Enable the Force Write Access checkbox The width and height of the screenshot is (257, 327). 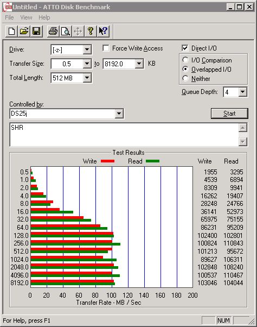click(x=106, y=48)
